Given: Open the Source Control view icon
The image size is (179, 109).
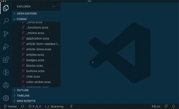Looking at the screenshot, I should coord(6,34).
